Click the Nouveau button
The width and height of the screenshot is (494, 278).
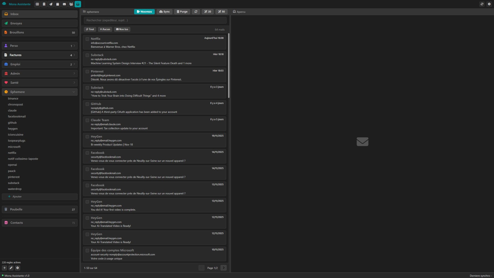(x=144, y=12)
